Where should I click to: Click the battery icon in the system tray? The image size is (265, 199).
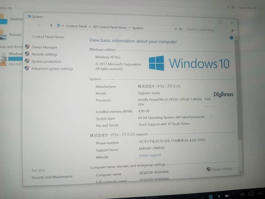(227, 195)
